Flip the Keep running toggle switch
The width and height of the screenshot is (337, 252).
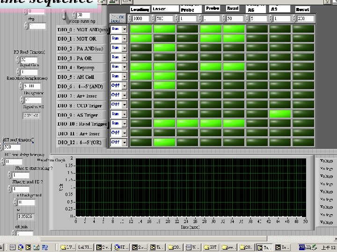(x=64, y=15)
